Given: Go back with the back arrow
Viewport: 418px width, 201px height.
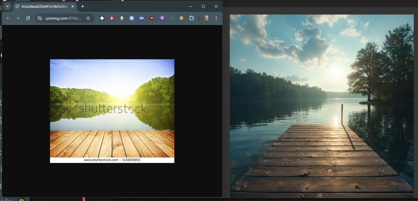Looking at the screenshot, I should click(x=8, y=18).
